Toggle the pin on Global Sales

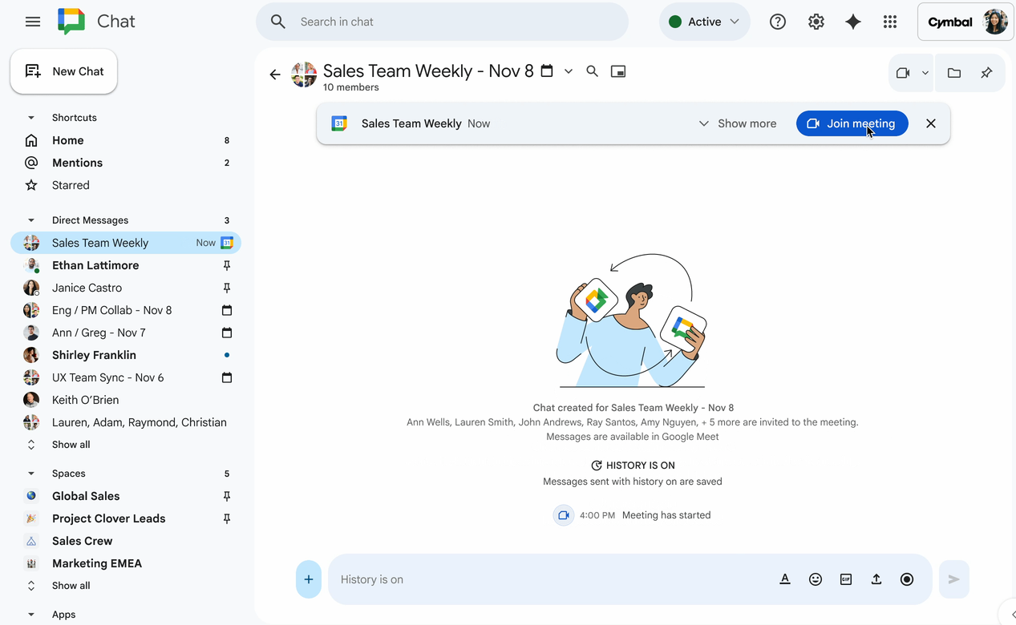(x=227, y=496)
